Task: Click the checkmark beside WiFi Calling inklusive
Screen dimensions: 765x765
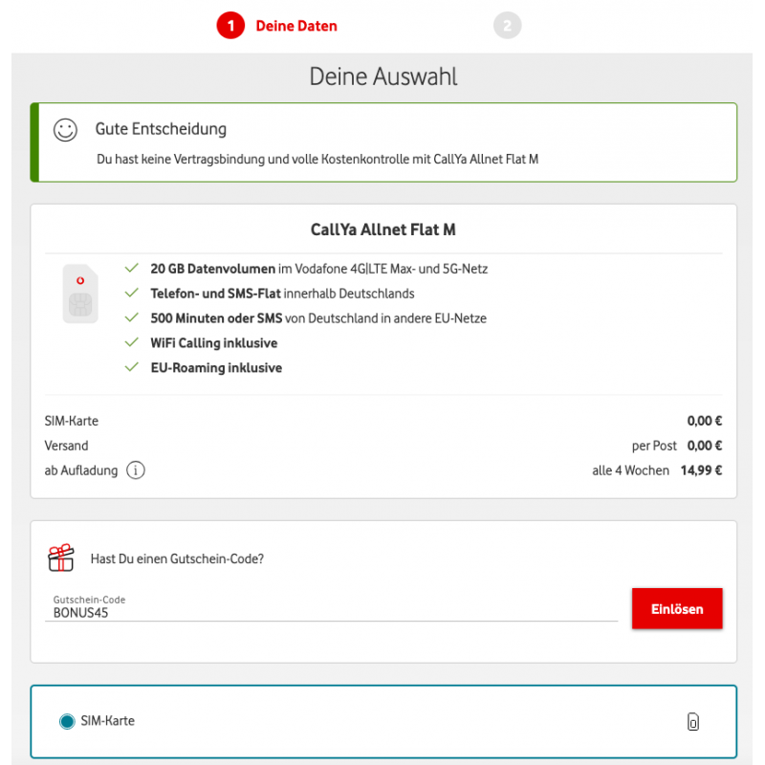Action: click(x=132, y=342)
